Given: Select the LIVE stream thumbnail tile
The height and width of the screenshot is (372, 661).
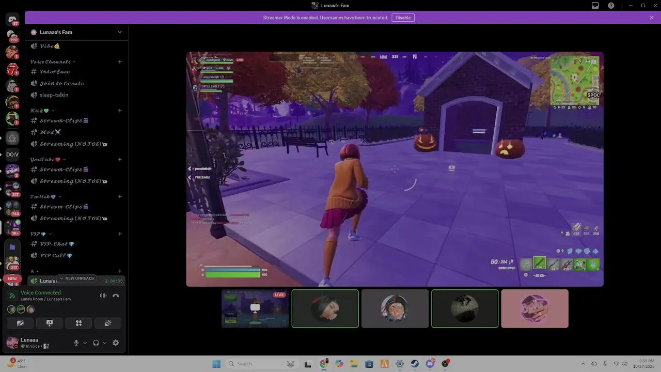Looking at the screenshot, I should click(255, 308).
